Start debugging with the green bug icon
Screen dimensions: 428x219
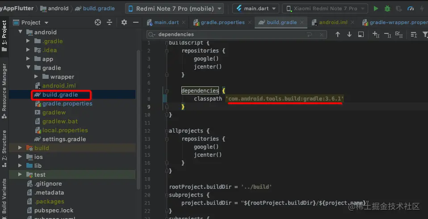(x=387, y=8)
